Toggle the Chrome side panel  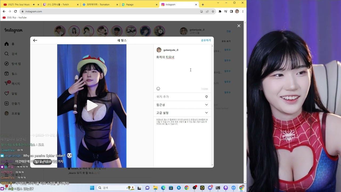click(x=231, y=11)
